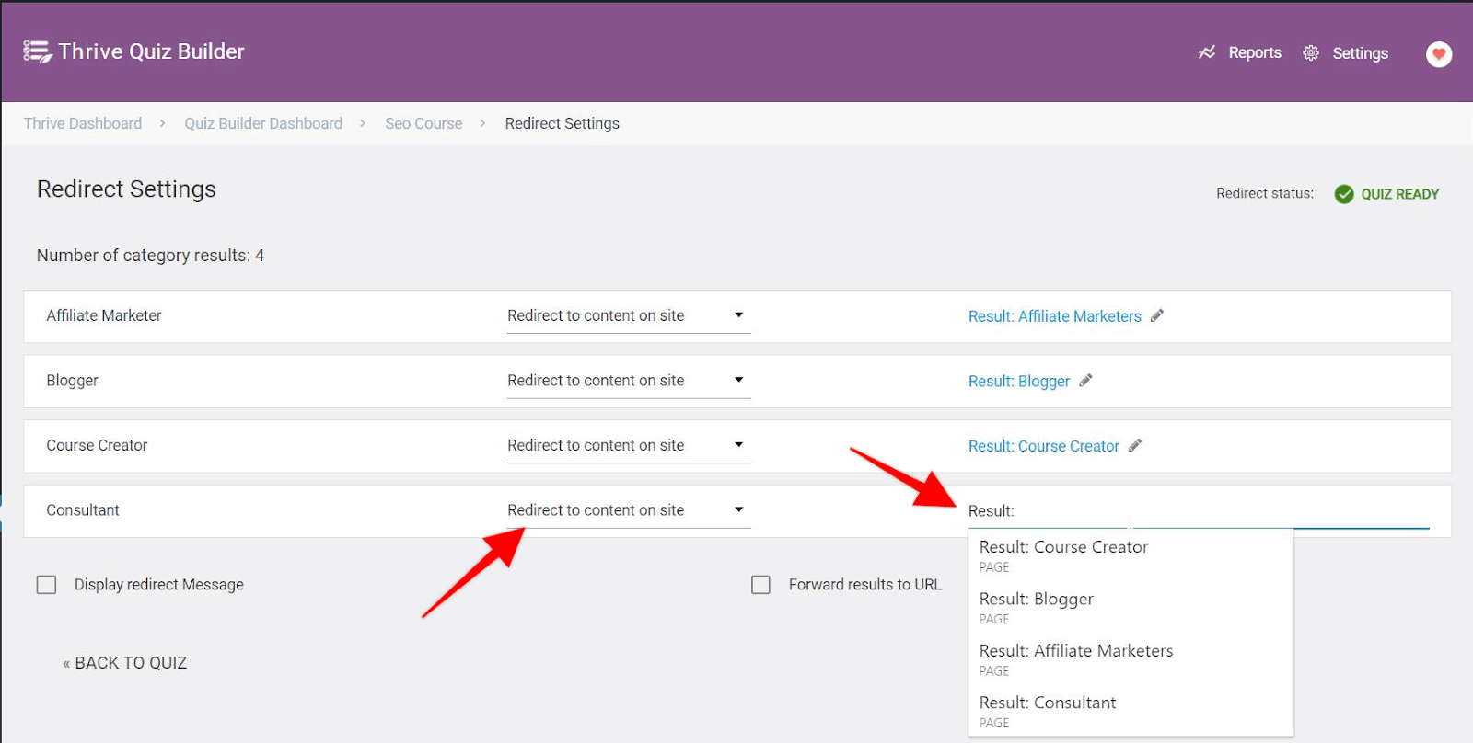Open Quiz Builder Dashboard breadcrumb
Screen dimensions: 1473x743
pyautogui.click(x=263, y=123)
